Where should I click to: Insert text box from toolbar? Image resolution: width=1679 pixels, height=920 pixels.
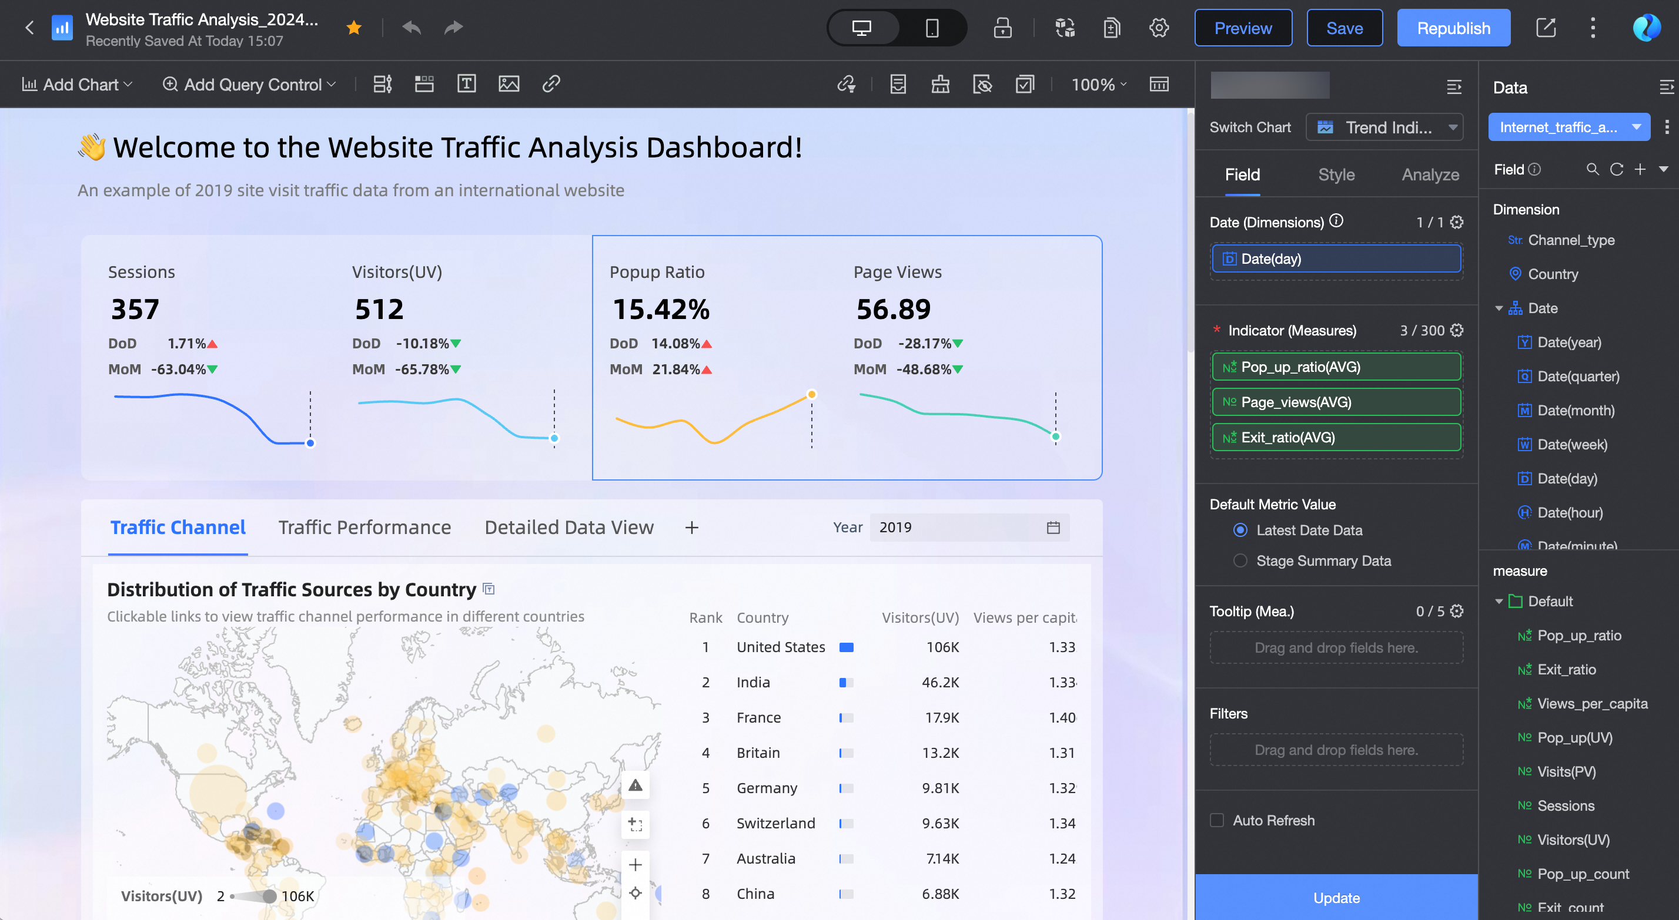point(466,84)
